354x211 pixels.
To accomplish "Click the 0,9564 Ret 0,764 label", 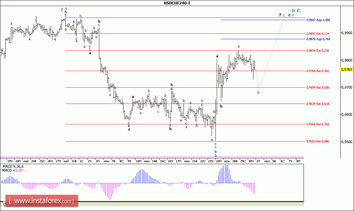I will [318, 124].
